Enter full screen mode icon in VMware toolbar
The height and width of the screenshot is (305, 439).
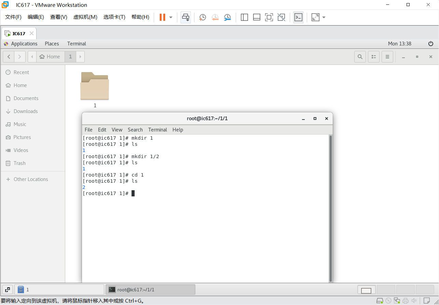(269, 17)
